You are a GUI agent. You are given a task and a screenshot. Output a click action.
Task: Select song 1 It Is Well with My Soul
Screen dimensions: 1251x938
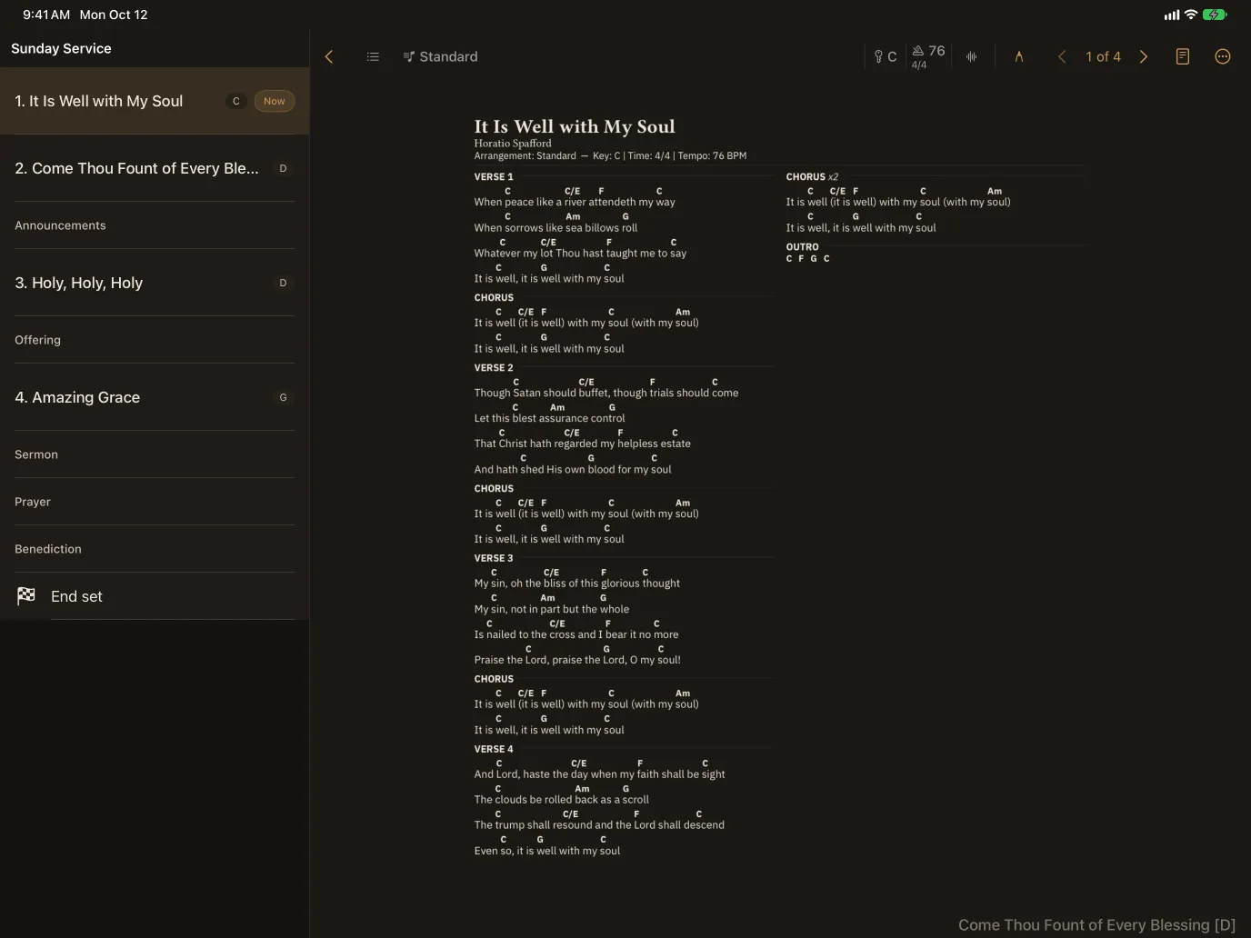point(155,101)
